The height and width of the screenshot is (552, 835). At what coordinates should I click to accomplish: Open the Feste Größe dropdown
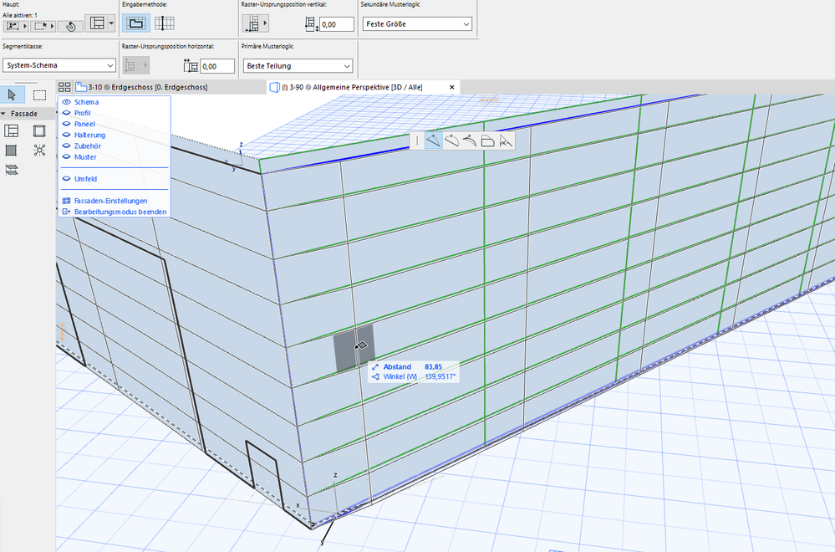pos(418,24)
